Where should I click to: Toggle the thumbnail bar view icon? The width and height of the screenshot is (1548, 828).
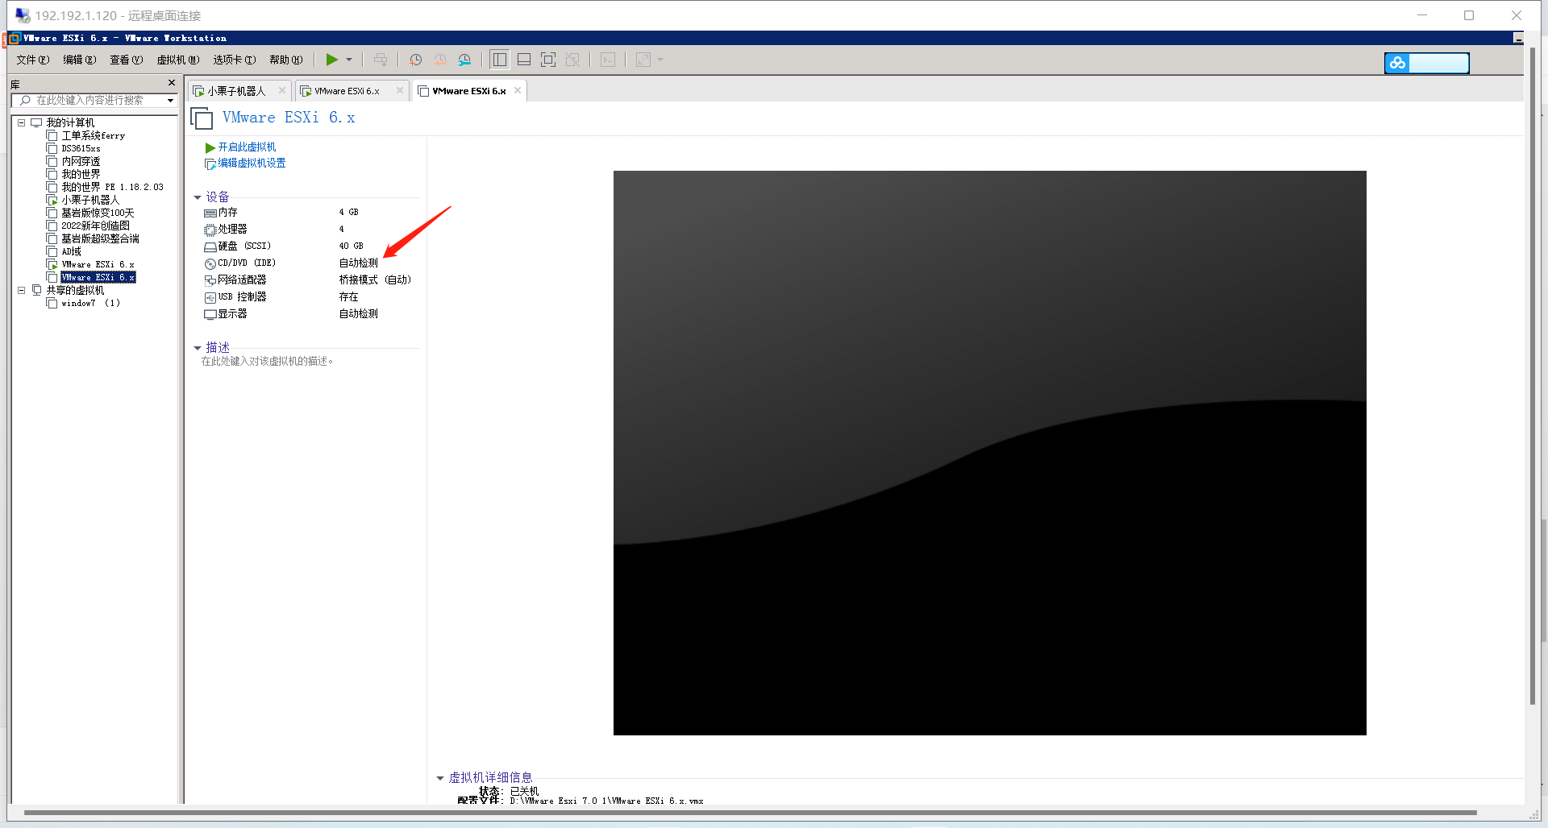524,60
